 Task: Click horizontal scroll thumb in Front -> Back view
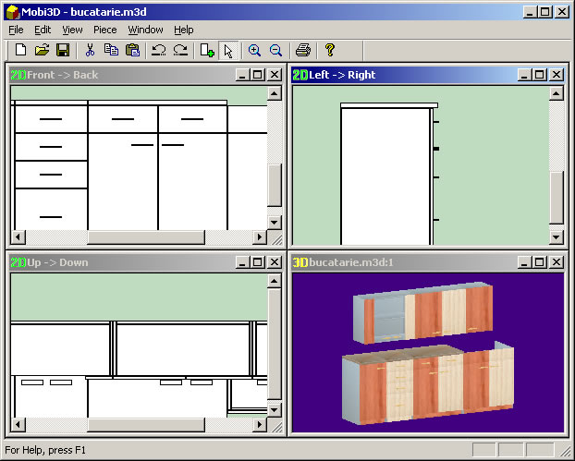146,237
